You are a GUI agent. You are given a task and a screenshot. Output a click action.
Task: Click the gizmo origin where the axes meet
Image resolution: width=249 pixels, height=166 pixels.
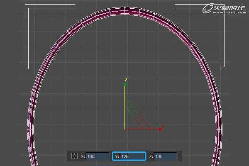tap(125, 129)
